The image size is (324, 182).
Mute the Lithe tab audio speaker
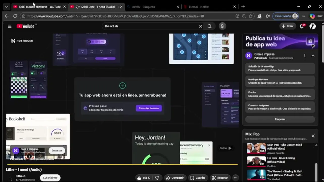point(77,7)
